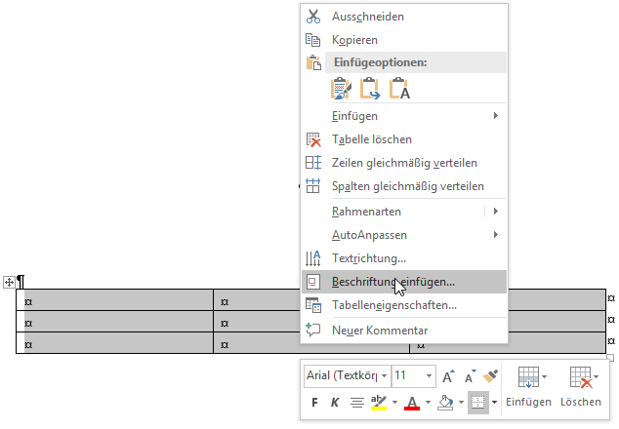This screenshot has height=429, width=619.
Task: Toggle bold (F) formatting
Action: 314,402
